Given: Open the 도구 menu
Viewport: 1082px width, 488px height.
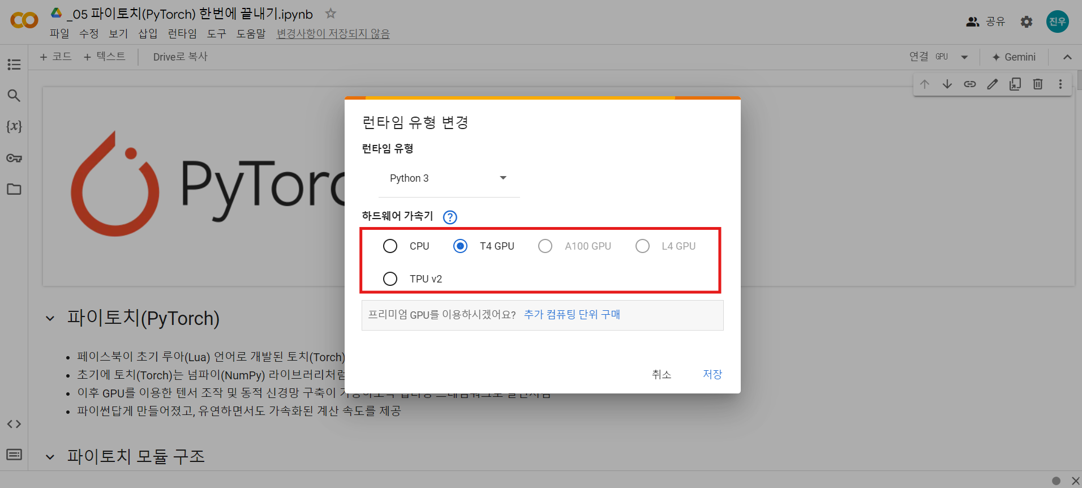Looking at the screenshot, I should pyautogui.click(x=217, y=34).
